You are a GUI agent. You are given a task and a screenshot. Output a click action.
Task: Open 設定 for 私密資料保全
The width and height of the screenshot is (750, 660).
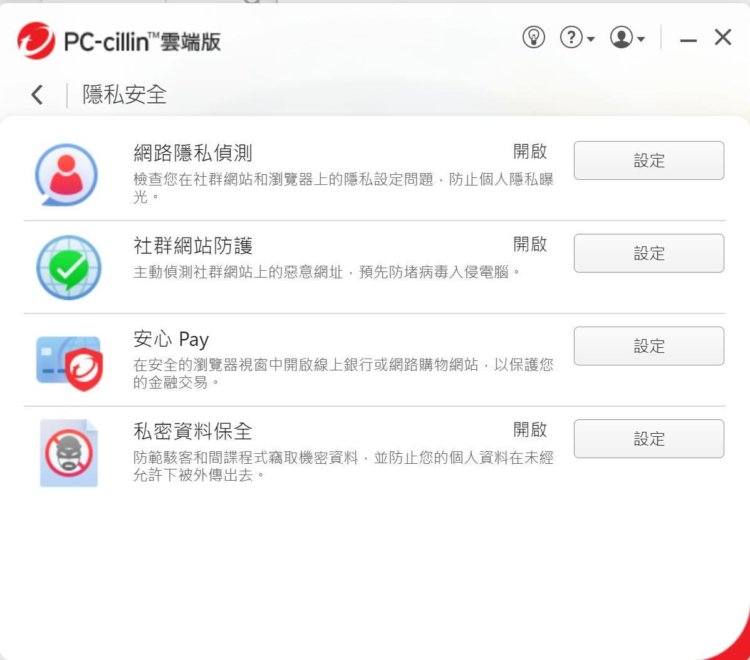click(x=648, y=439)
